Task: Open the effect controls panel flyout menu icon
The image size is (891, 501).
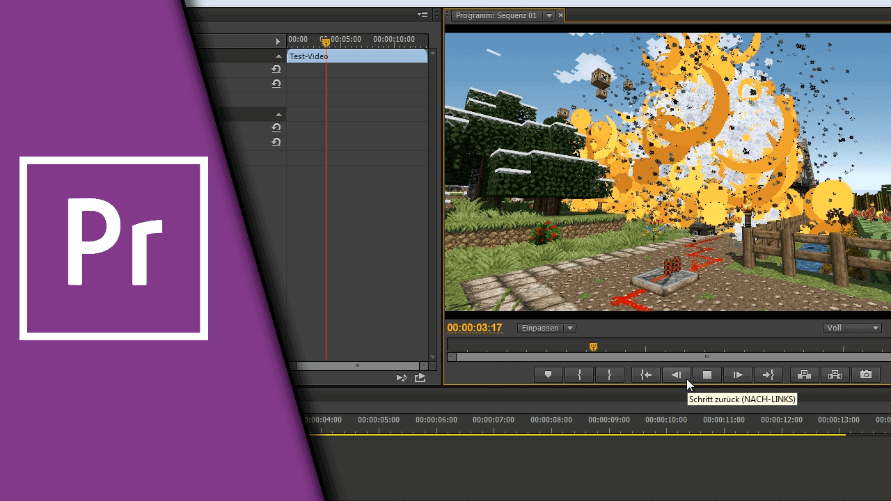Action: tap(423, 15)
